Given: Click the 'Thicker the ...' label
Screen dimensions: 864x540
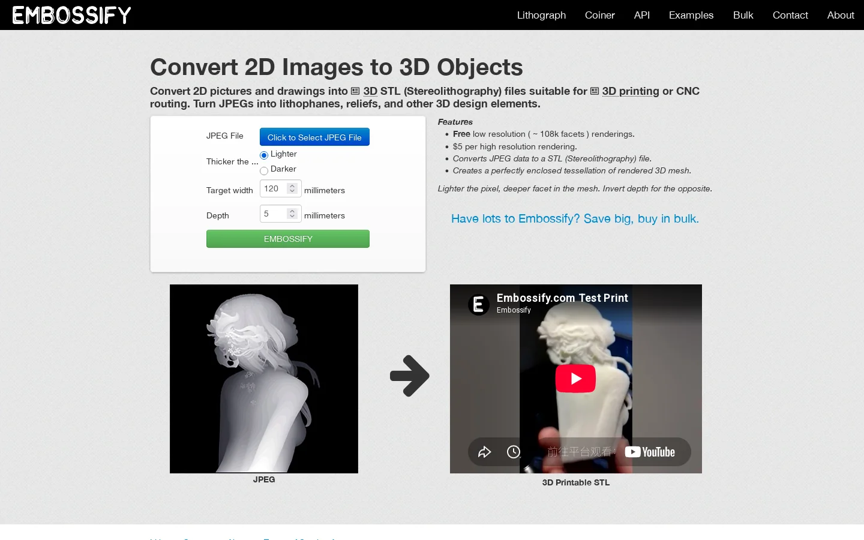Looking at the screenshot, I should pos(232,161).
